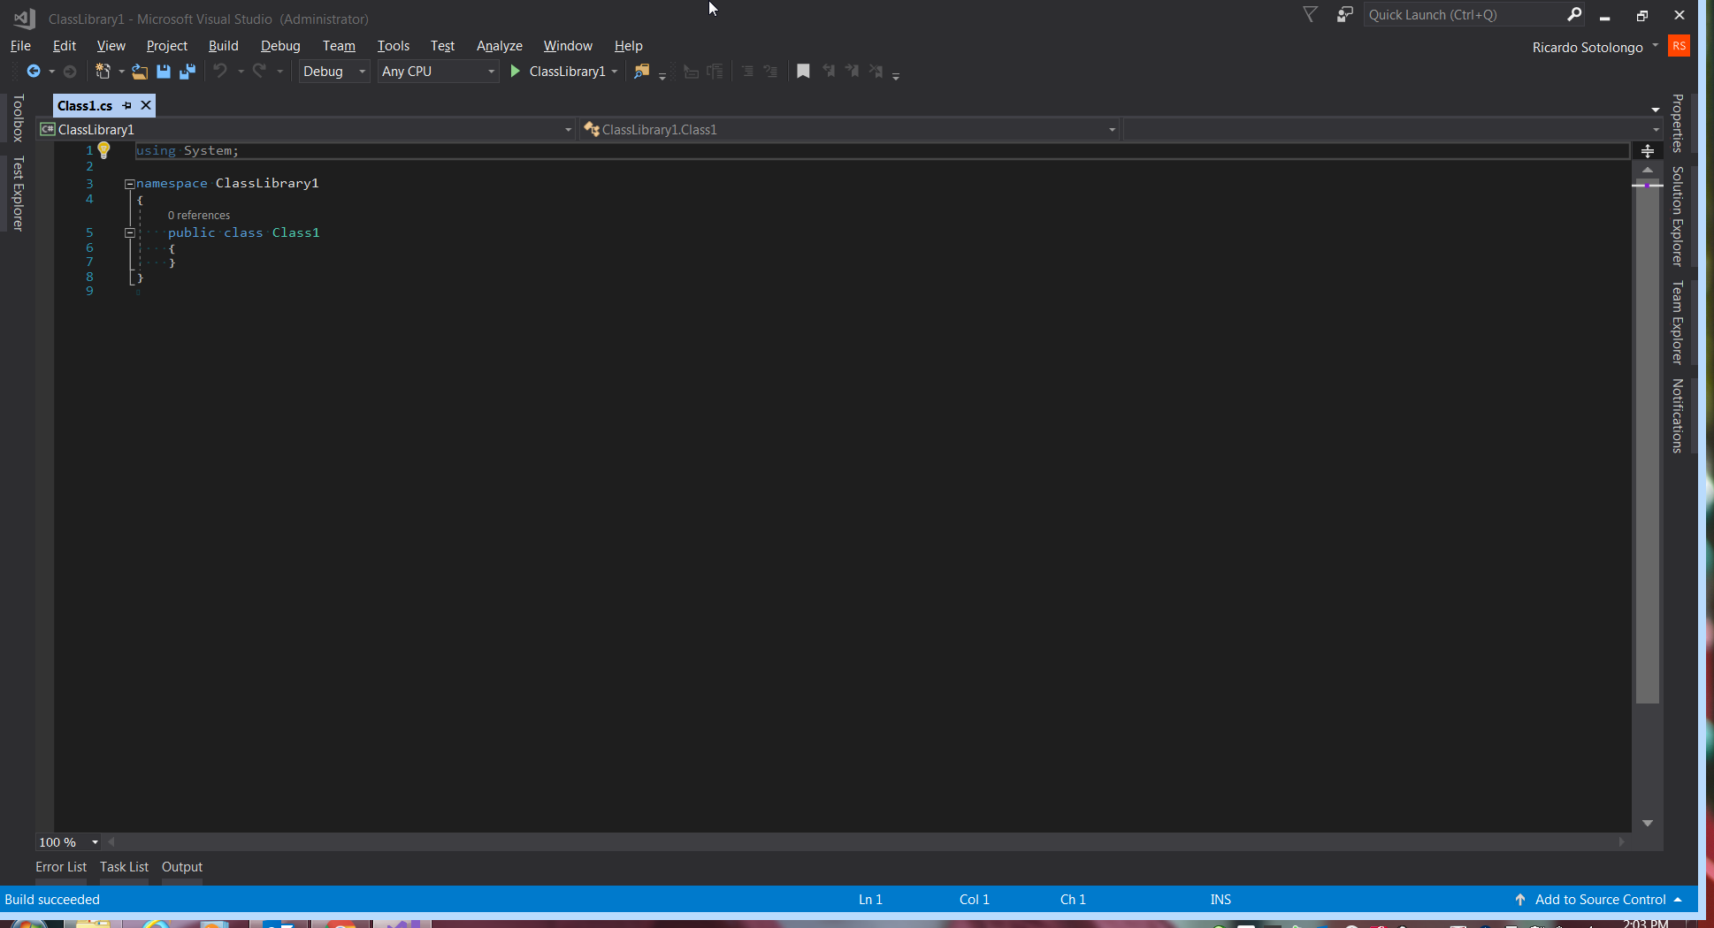Click the RS account avatar
Screen dimensions: 1714x928
pos(1679,46)
